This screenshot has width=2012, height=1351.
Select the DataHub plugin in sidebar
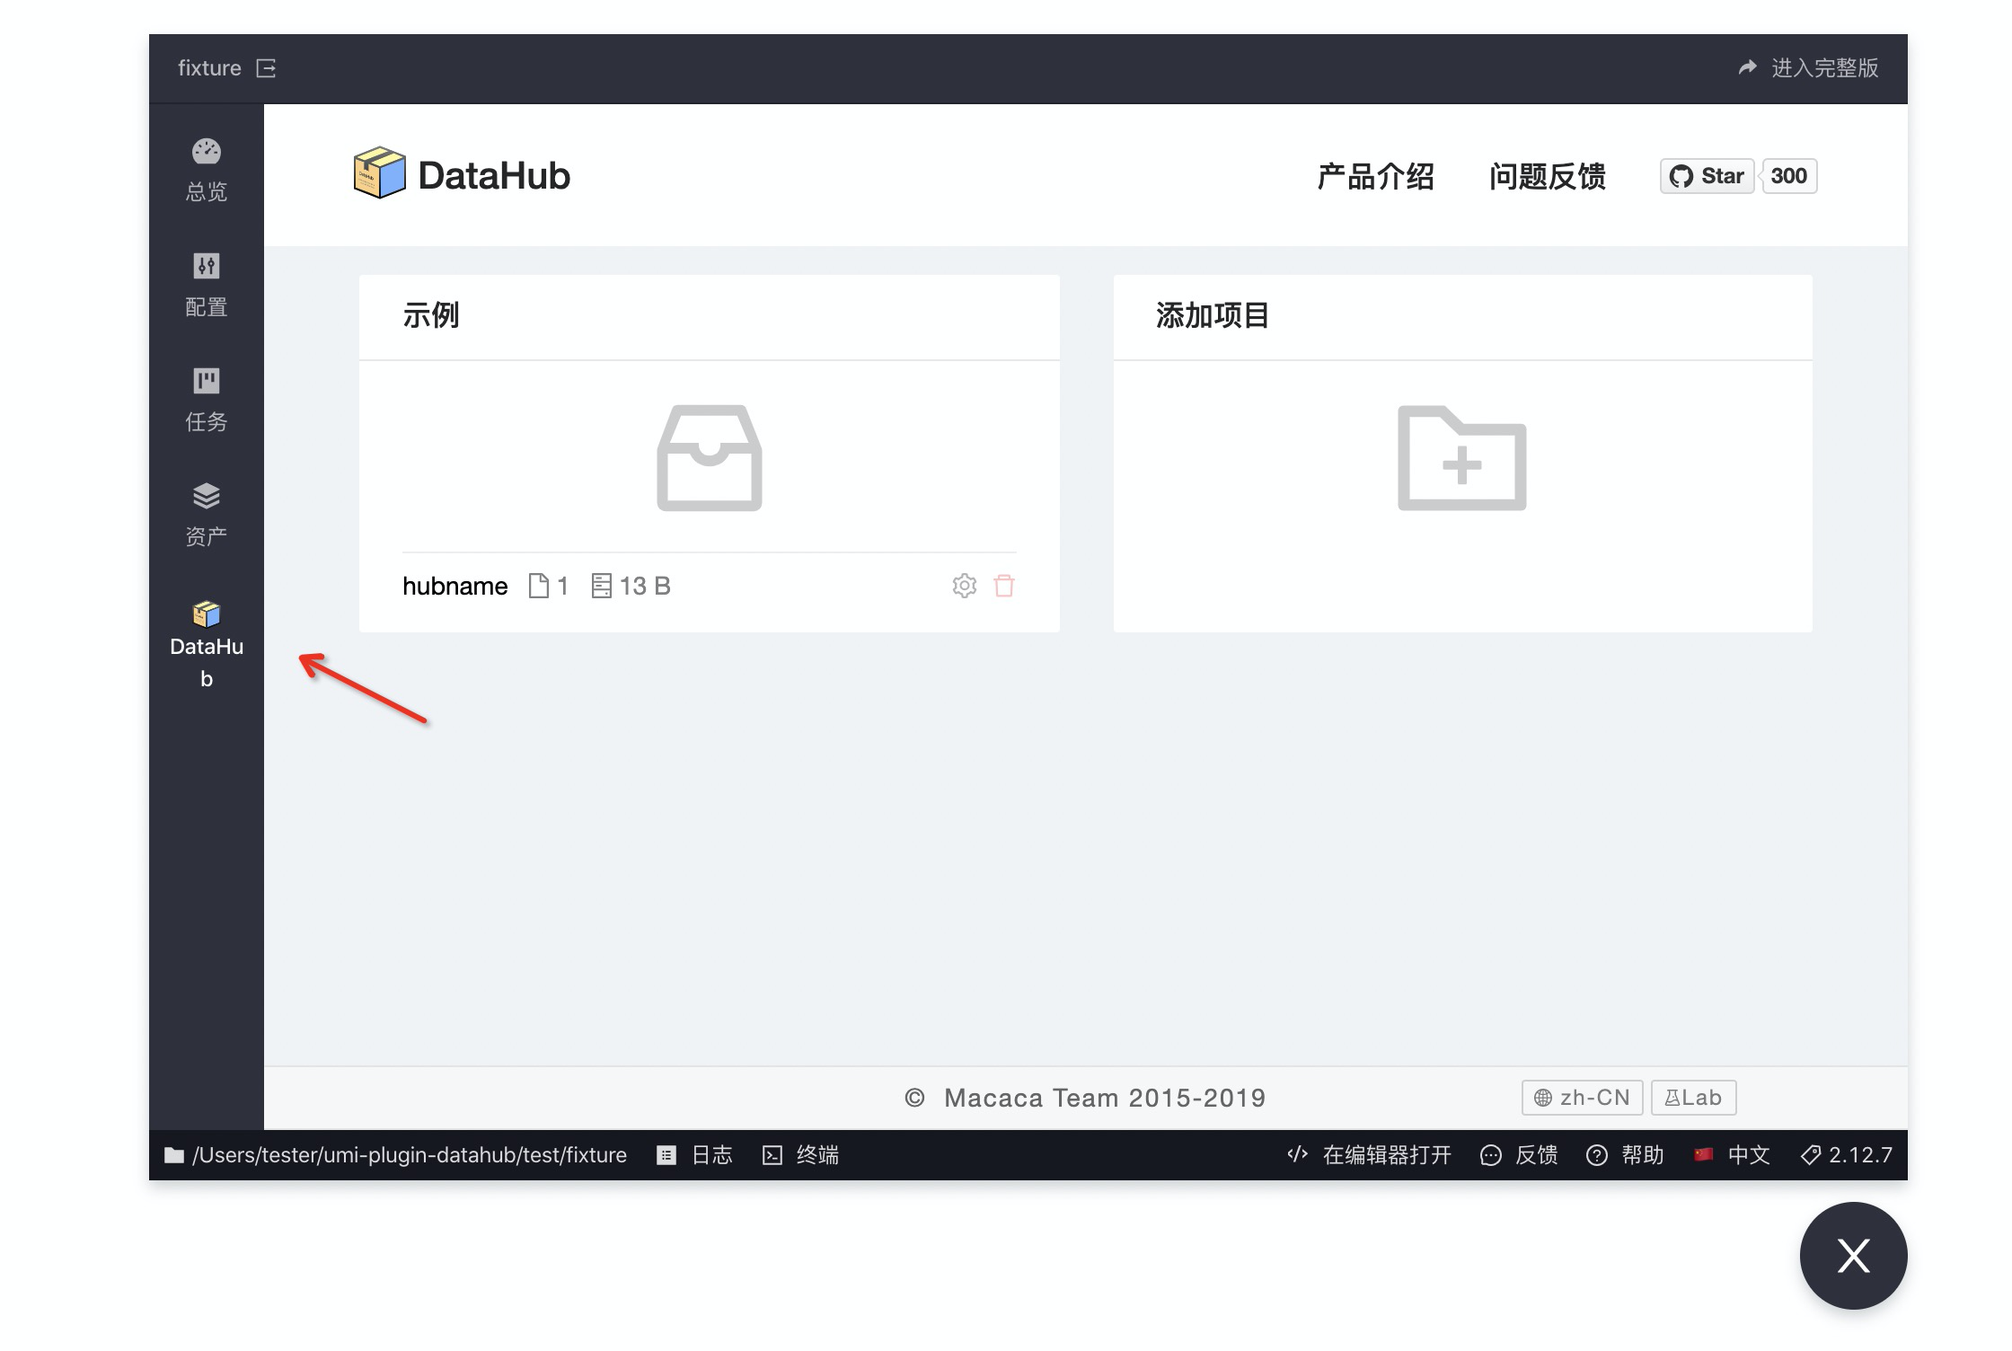pyautogui.click(x=206, y=642)
